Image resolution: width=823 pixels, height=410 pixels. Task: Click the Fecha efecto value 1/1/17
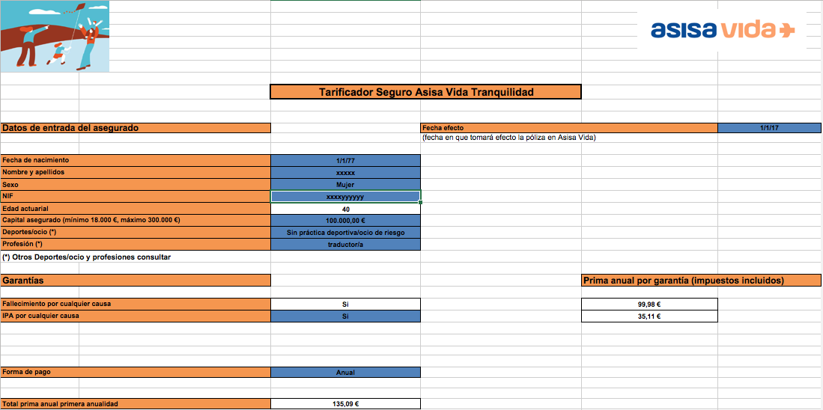point(769,128)
